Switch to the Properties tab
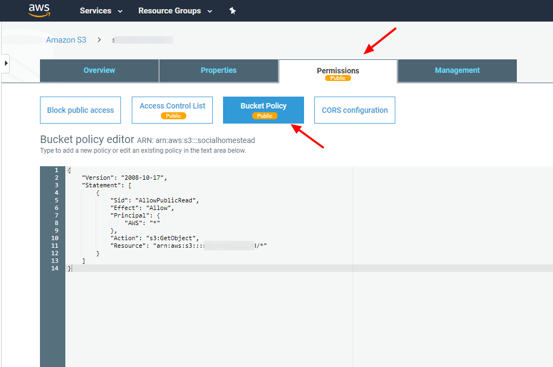This screenshot has width=553, height=367. 219,71
